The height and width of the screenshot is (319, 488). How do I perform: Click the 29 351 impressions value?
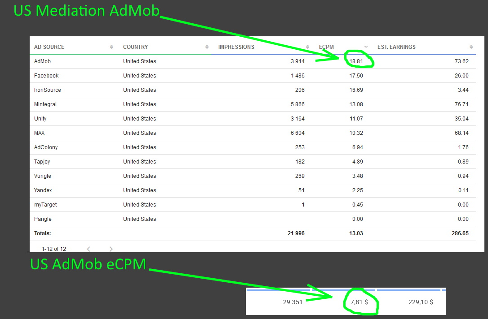pos(293,302)
